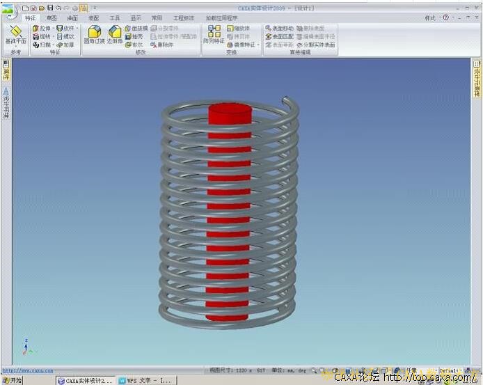Expand the 放样 loft dropdown arrow
This screenshot has width=483, height=385.
77,29
